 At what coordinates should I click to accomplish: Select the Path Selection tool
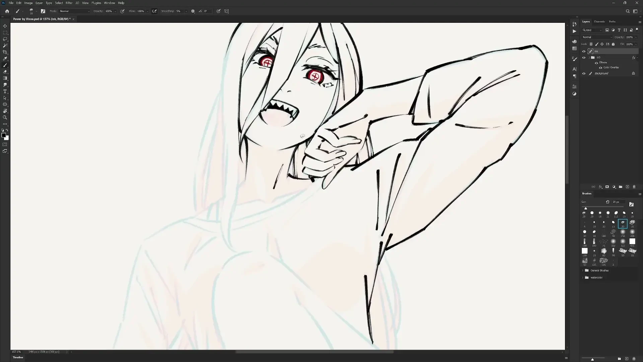5,98
